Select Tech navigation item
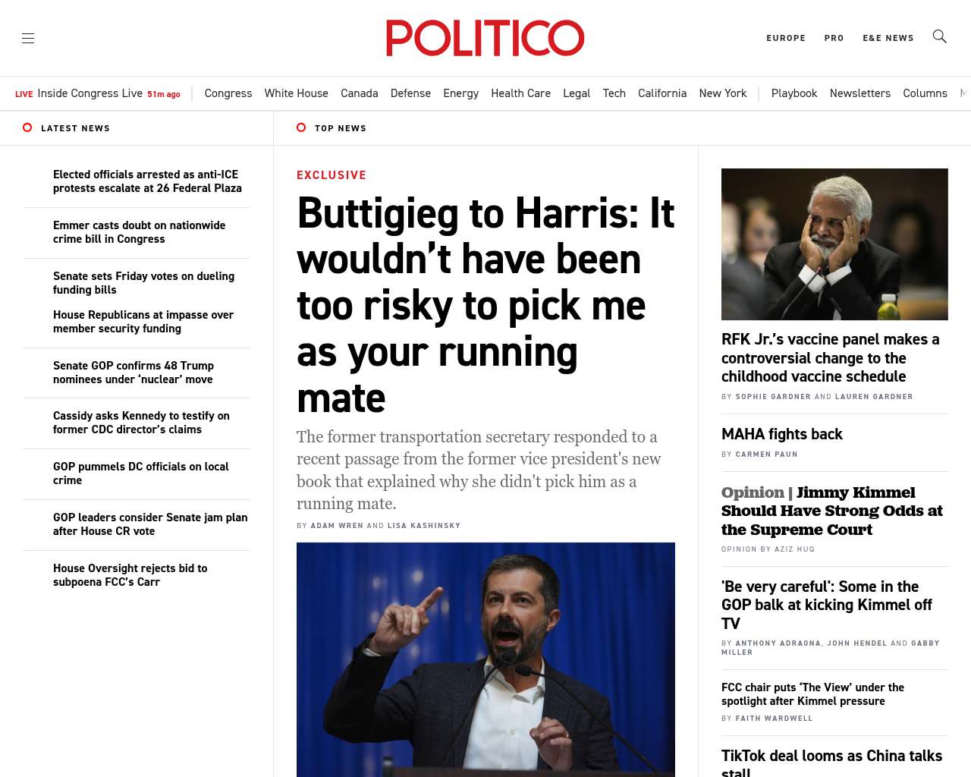 pos(614,93)
